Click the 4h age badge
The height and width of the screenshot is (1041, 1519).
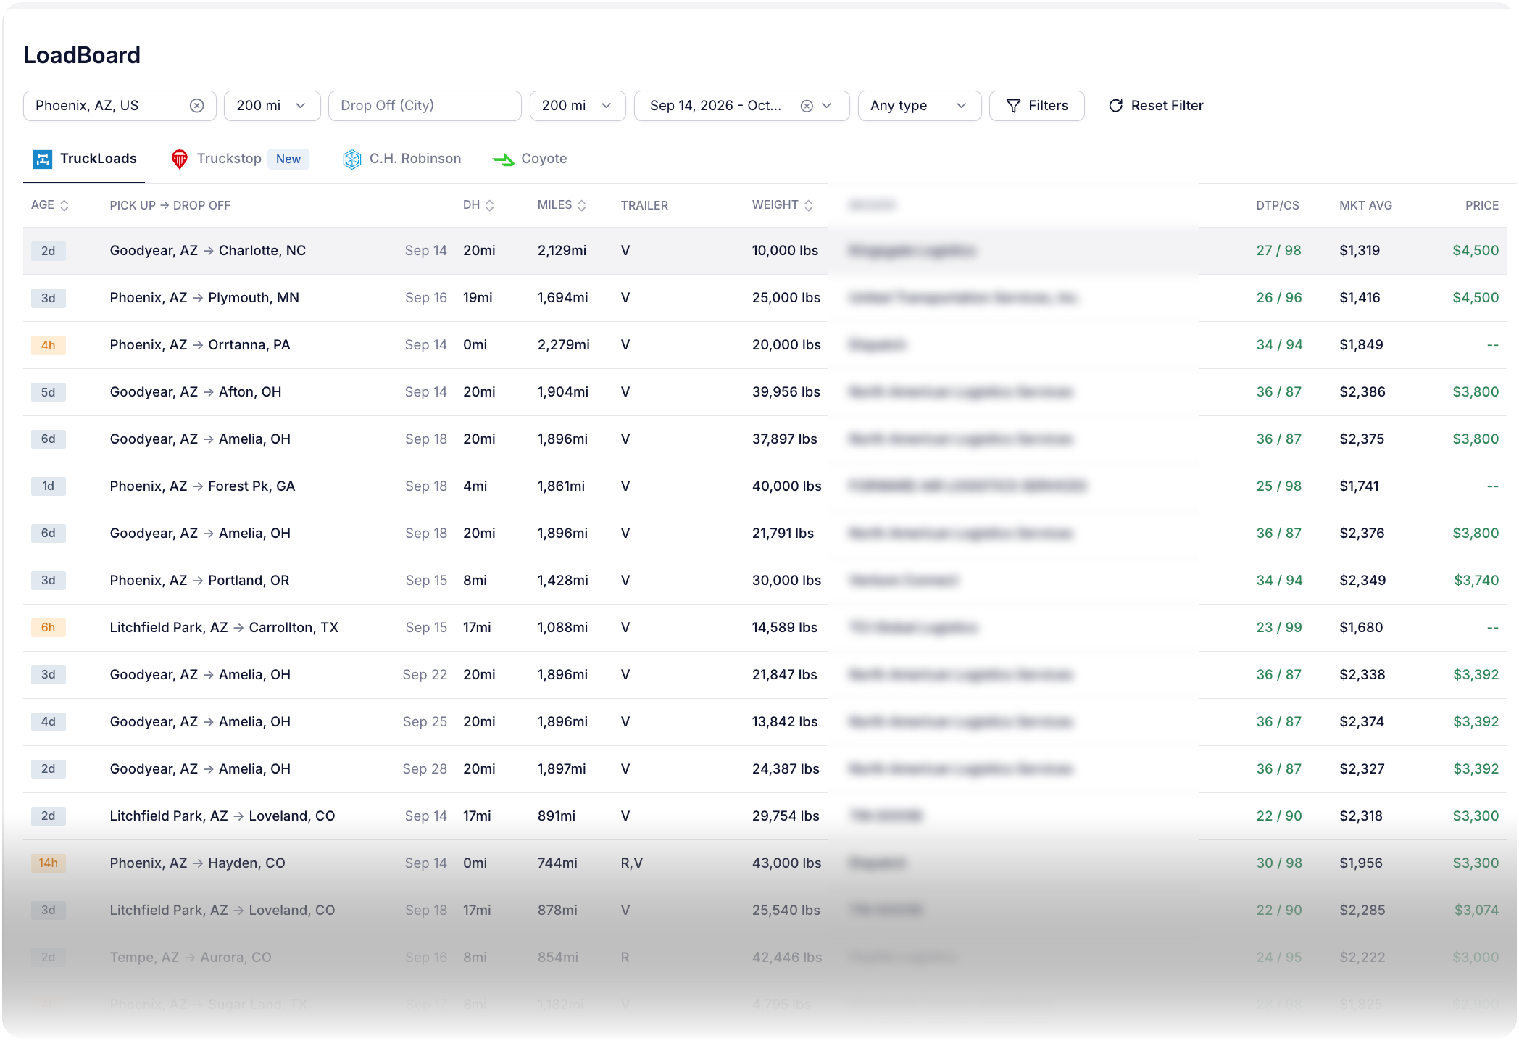pos(48,345)
